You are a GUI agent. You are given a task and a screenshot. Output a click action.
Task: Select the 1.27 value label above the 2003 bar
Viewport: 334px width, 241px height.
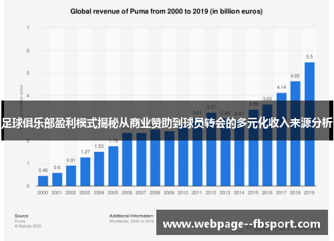click(x=85, y=152)
